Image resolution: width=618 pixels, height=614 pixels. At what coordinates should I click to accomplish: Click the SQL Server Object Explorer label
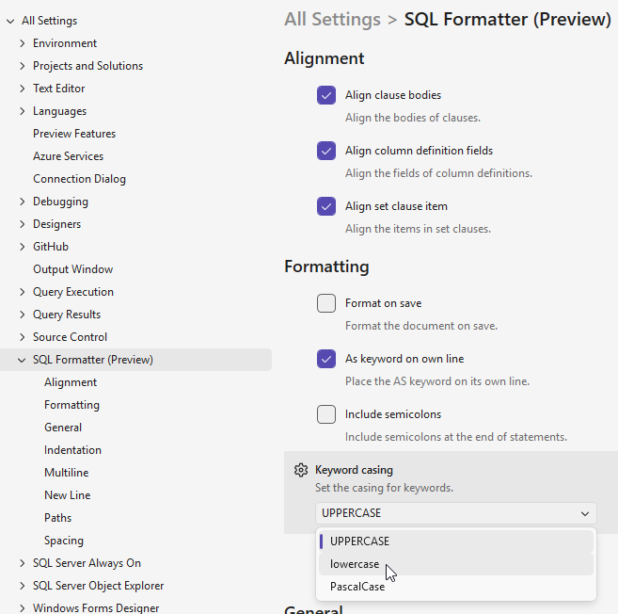pyautogui.click(x=98, y=586)
